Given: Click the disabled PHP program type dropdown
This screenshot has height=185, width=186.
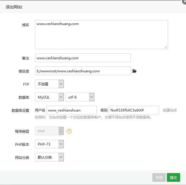Looking at the screenshot, I should 49,131.
